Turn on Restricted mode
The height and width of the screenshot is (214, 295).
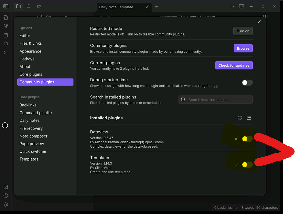(243, 31)
